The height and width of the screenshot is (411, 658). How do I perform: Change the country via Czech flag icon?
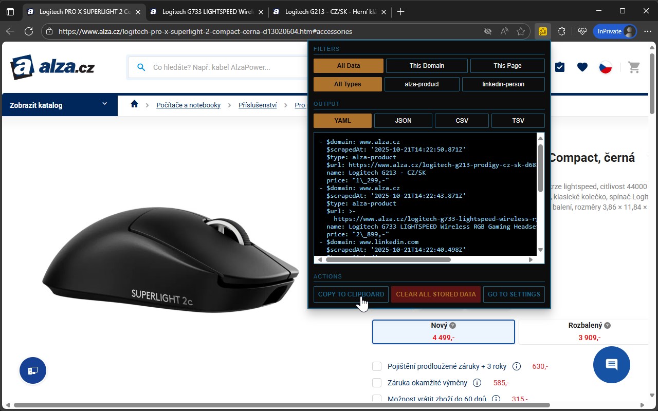coord(606,67)
